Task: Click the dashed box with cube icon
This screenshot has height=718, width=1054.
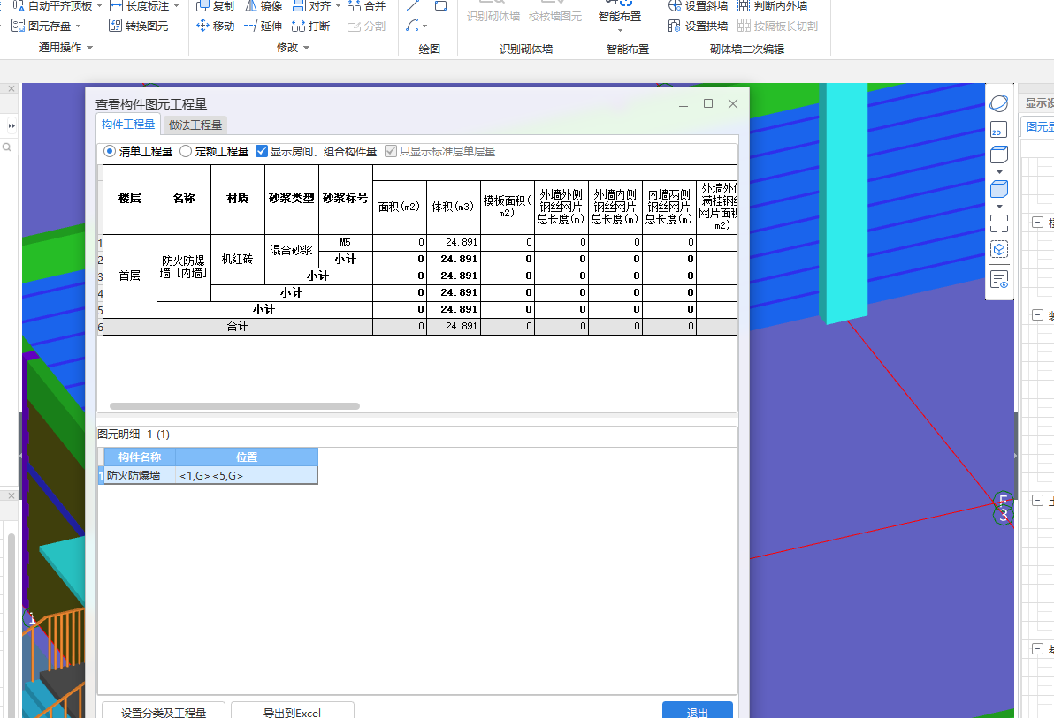Action: 999,249
